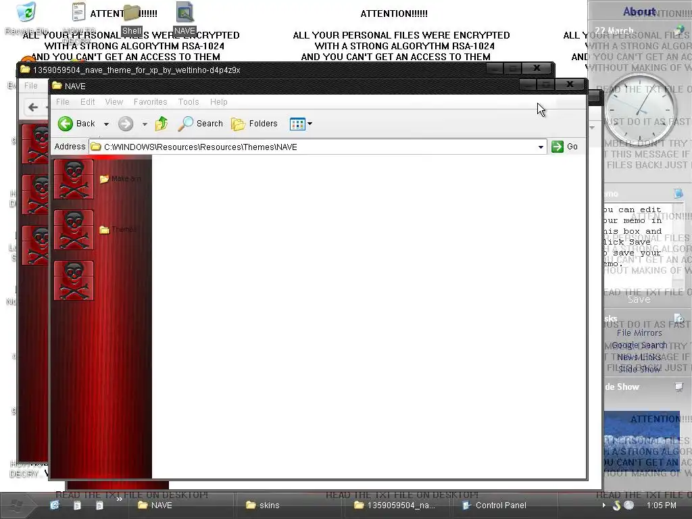
Task: Open the View menu
Action: tap(114, 102)
